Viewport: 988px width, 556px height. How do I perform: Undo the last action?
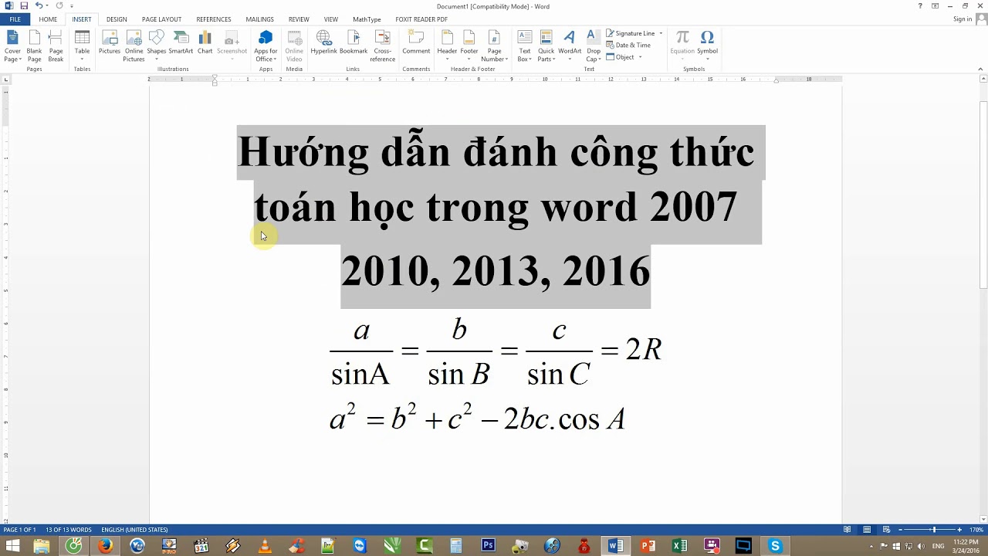39,5
